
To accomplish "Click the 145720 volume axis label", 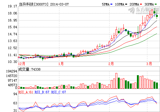I will pos(12,76).
